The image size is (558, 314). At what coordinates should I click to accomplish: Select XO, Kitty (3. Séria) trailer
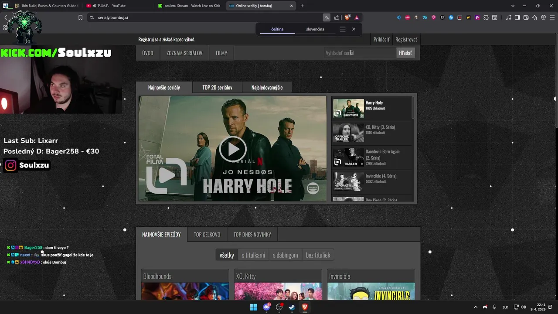click(372, 133)
